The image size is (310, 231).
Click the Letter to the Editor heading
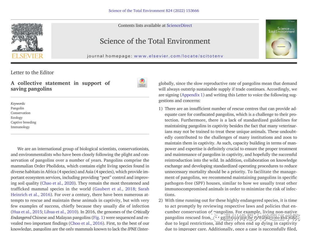pos(32,72)
